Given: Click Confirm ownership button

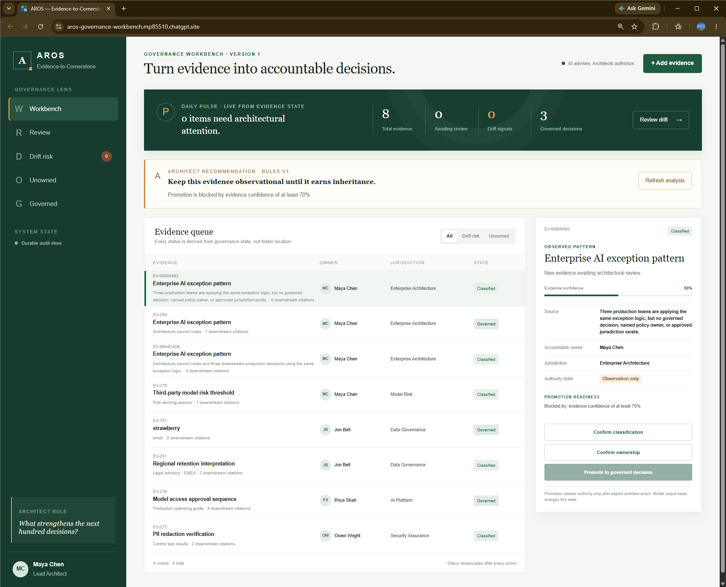Looking at the screenshot, I should pyautogui.click(x=618, y=452).
